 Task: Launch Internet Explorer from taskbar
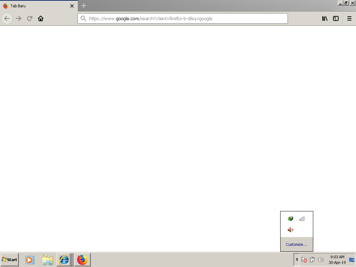[64, 259]
